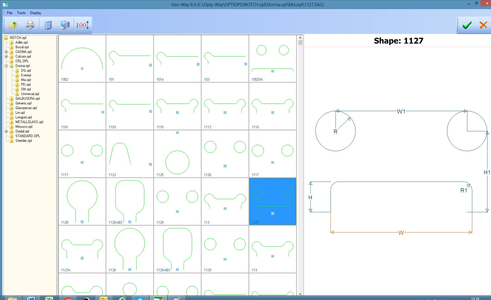The image size is (491, 300).
Task: Select shape thumbnail 101A
Action: [177, 58]
